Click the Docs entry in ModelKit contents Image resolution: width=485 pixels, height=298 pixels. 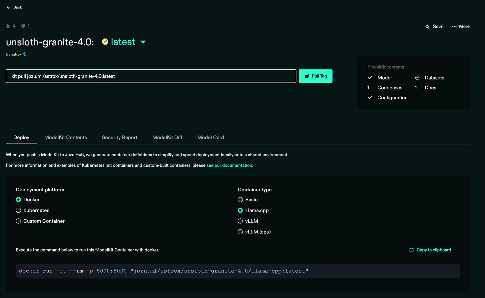pyautogui.click(x=430, y=88)
